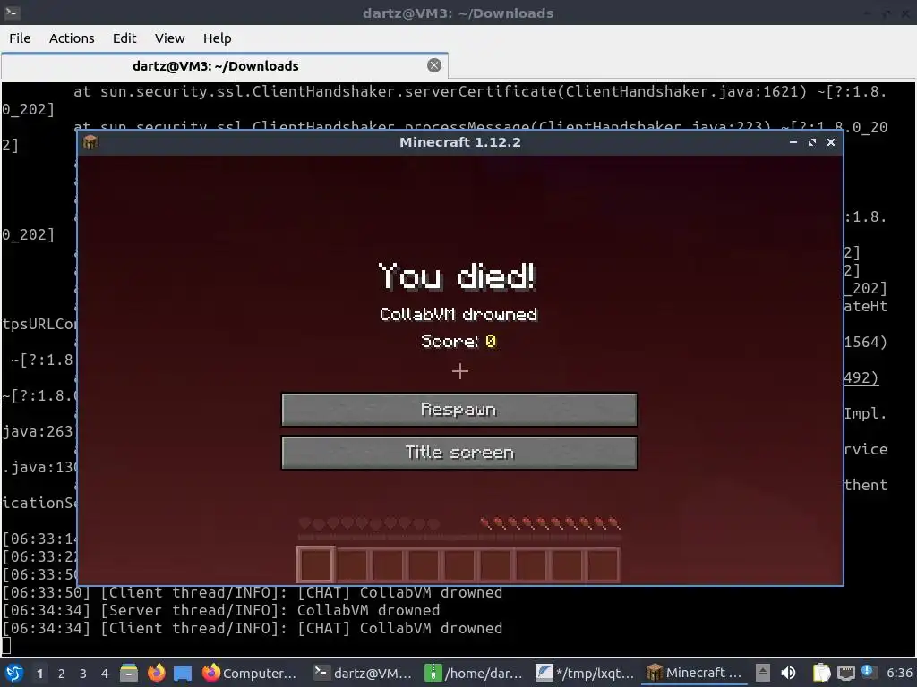The width and height of the screenshot is (917, 687).
Task: Open the volume control tray icon
Action: click(x=788, y=673)
